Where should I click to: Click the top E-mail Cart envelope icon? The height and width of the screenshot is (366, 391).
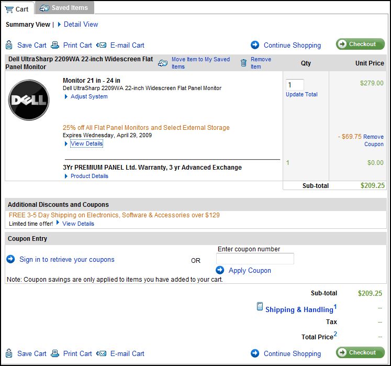pos(101,45)
